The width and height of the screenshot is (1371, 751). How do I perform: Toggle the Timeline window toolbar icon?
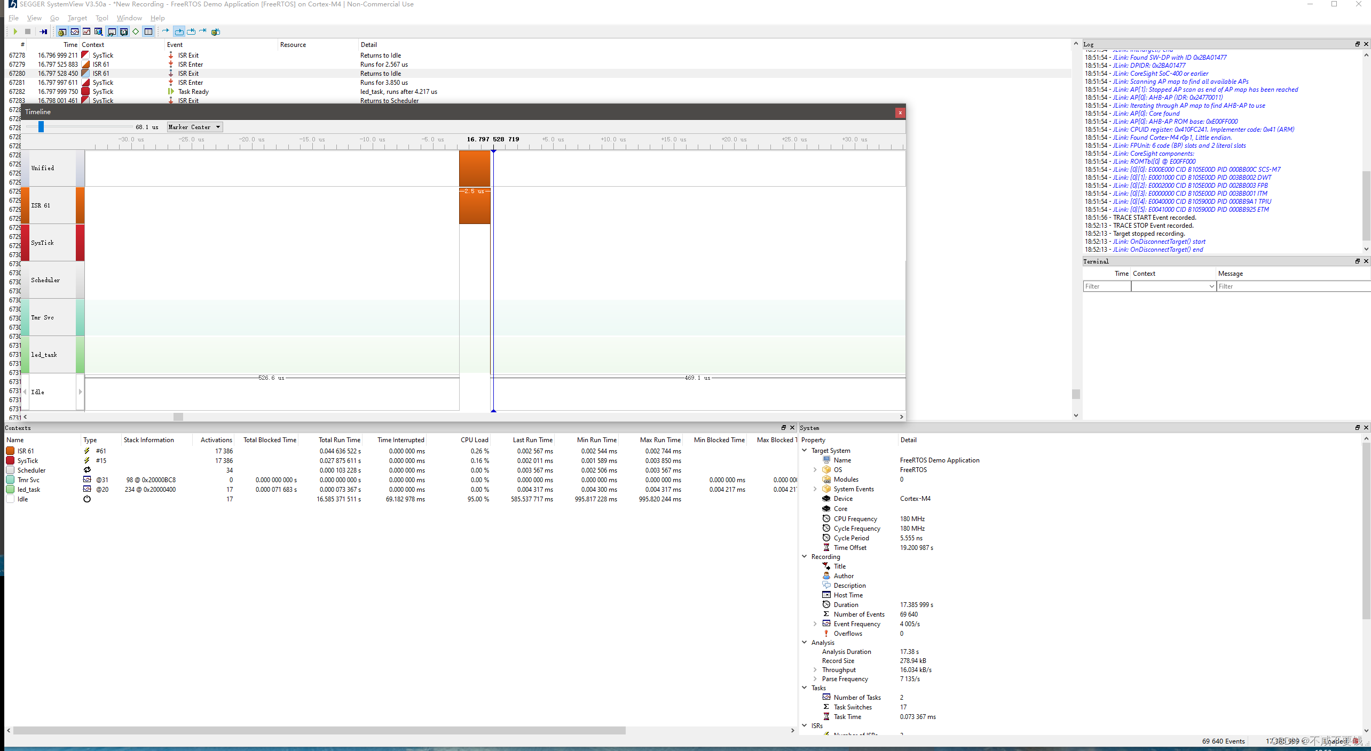click(75, 31)
